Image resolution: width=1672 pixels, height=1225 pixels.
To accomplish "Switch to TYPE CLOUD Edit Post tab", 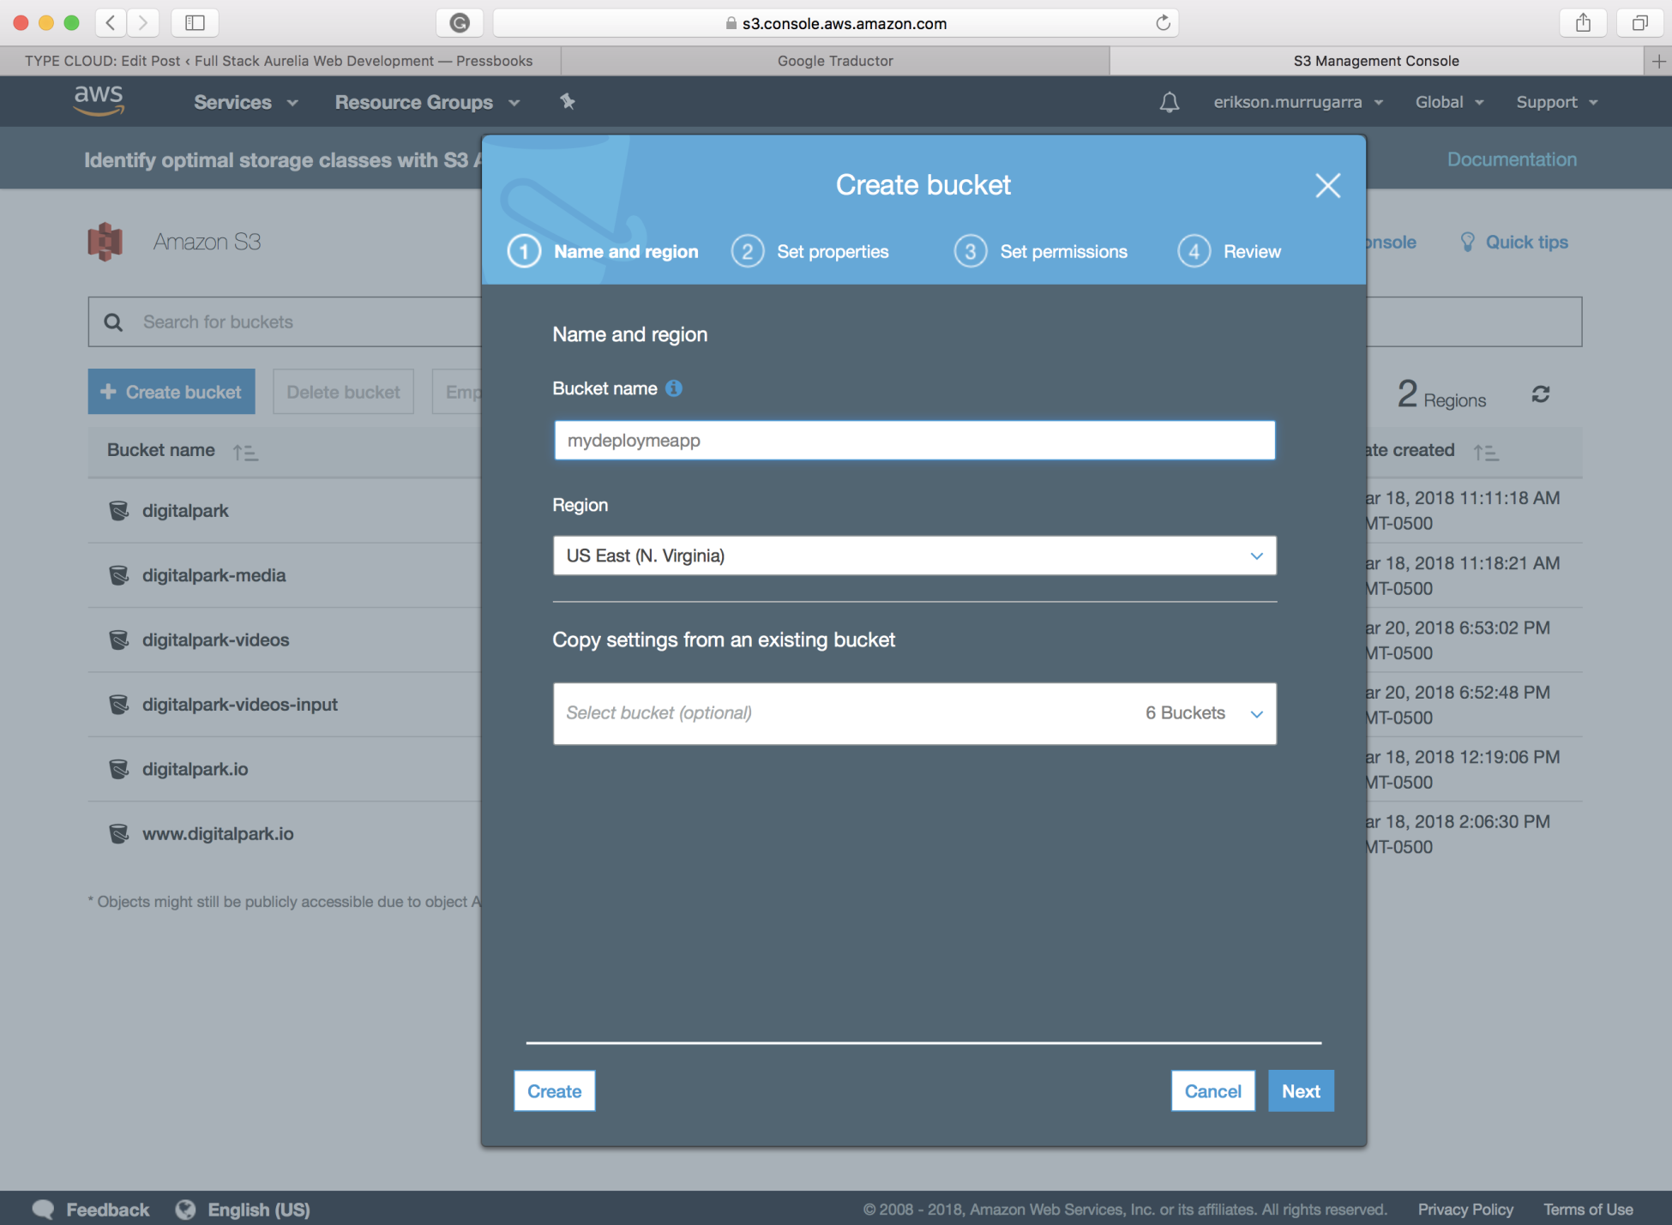I will point(280,61).
